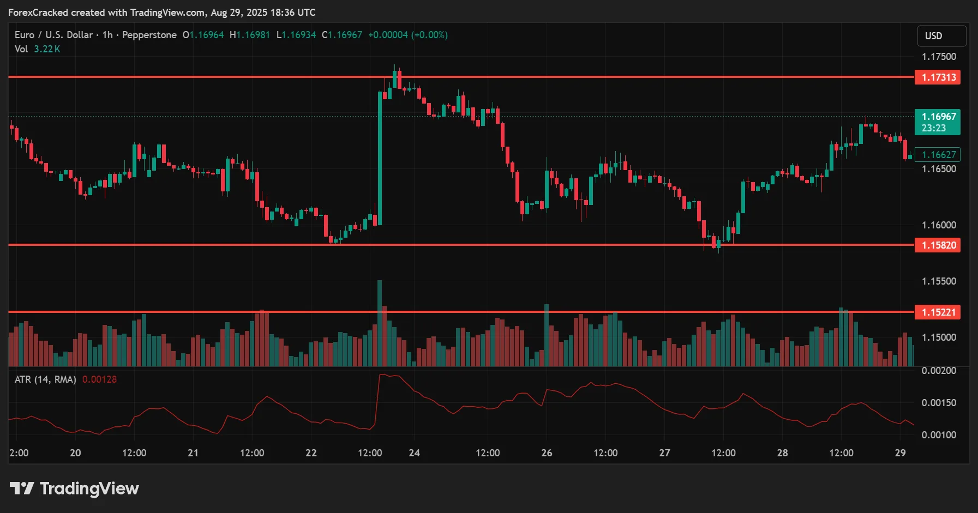The height and width of the screenshot is (513, 978).
Task: Click the TradingView logo icon
Action: click(x=22, y=488)
